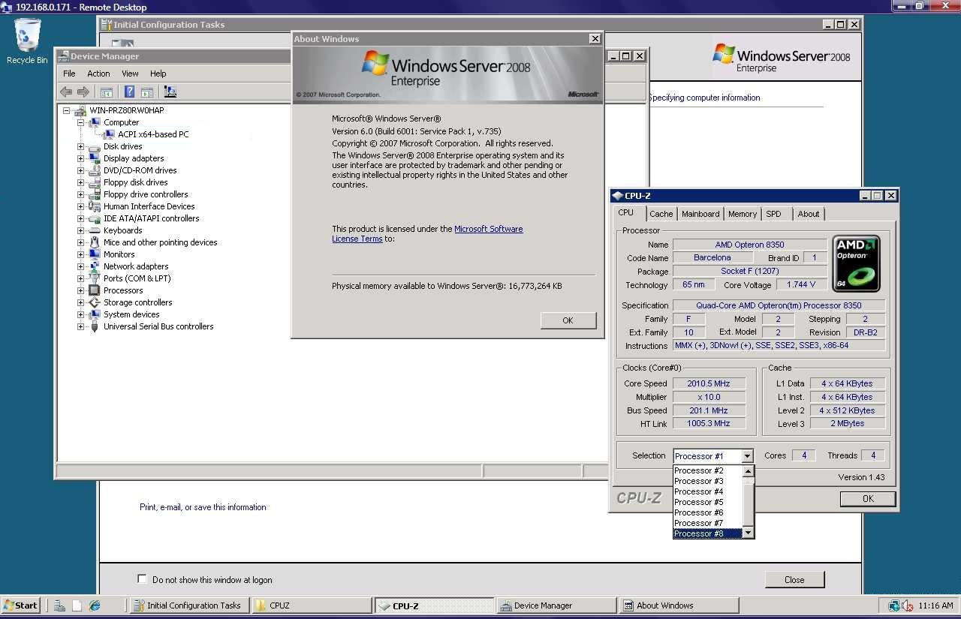Collapse the Computer tree node
961x619 pixels.
80,122
